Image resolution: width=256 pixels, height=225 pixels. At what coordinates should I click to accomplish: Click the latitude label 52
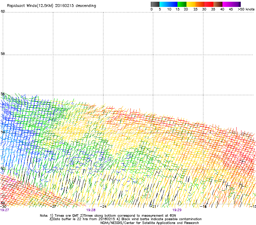click(3, 168)
